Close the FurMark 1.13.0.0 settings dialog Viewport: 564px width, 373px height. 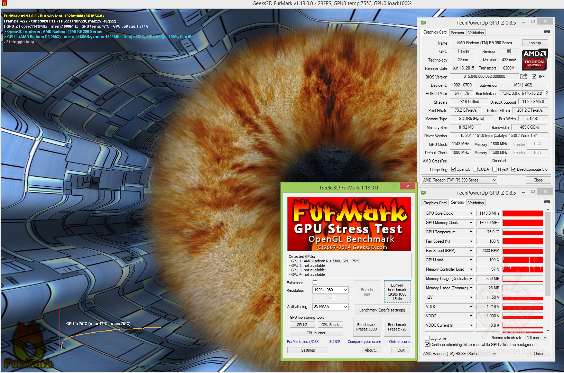tap(408, 186)
